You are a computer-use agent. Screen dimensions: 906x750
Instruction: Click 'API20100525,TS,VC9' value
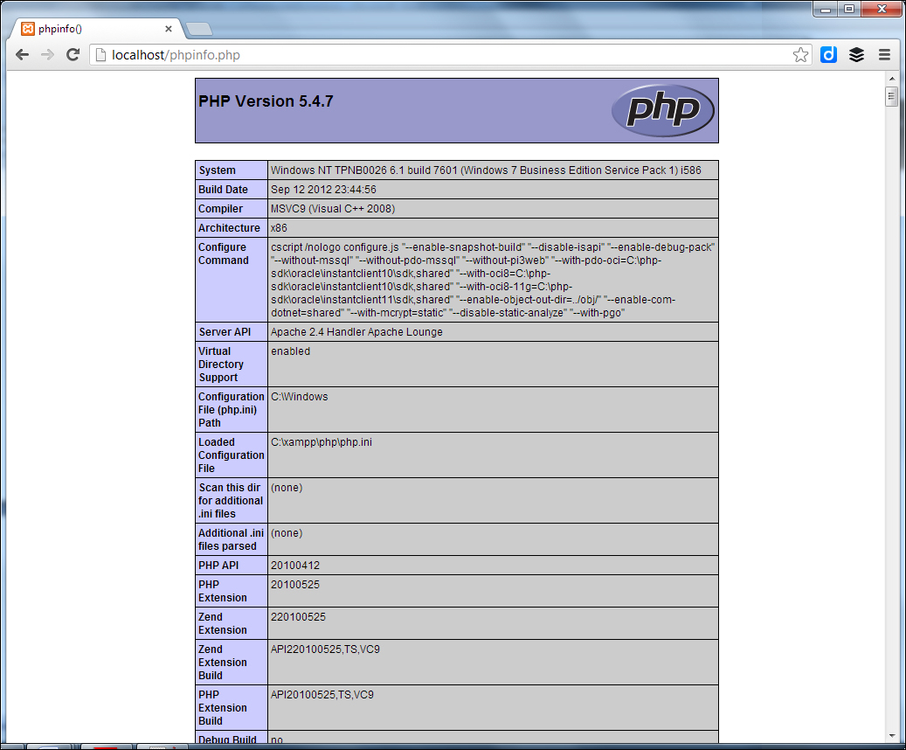click(322, 694)
